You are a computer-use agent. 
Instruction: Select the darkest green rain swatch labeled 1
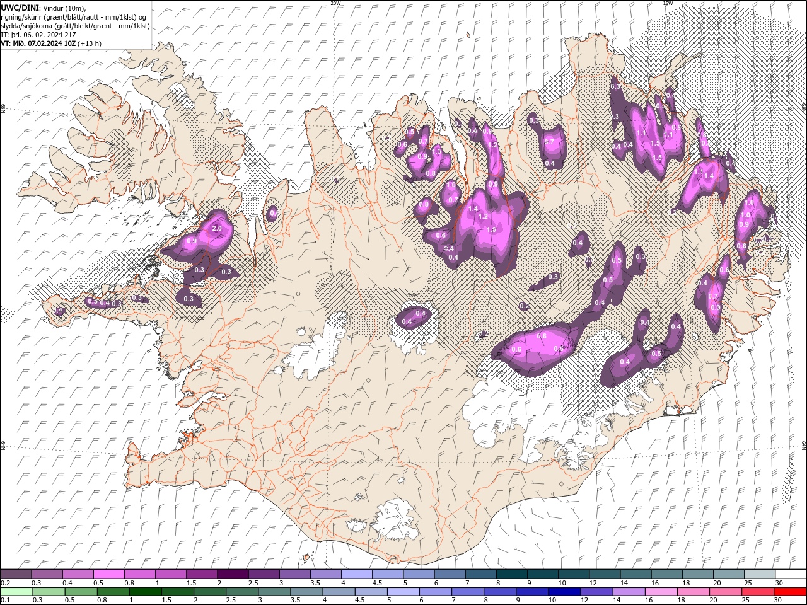pos(145,591)
